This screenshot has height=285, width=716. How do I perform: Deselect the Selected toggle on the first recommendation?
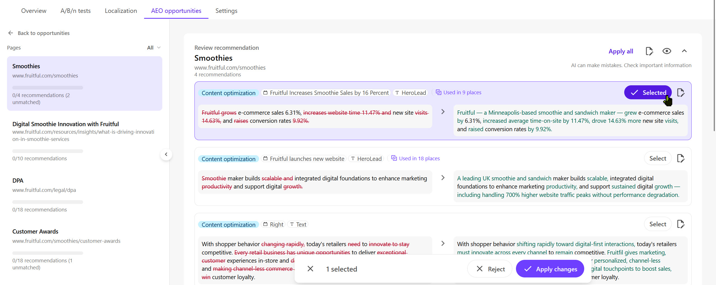point(648,92)
